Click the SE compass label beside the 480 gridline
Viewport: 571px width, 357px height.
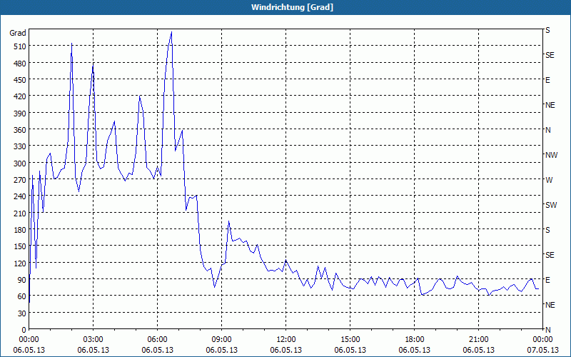tap(550, 56)
